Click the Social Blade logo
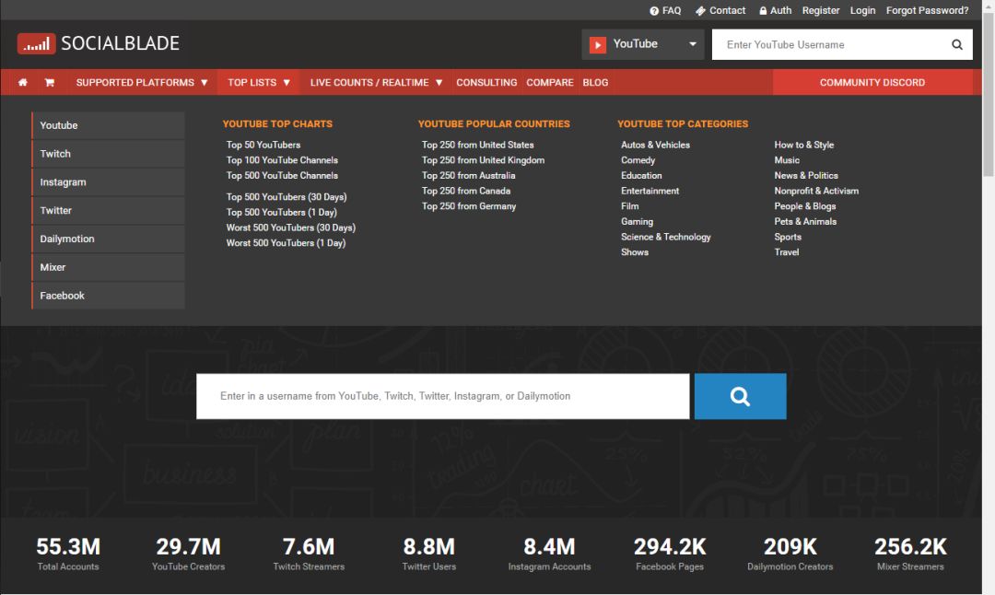The image size is (995, 595). (99, 43)
